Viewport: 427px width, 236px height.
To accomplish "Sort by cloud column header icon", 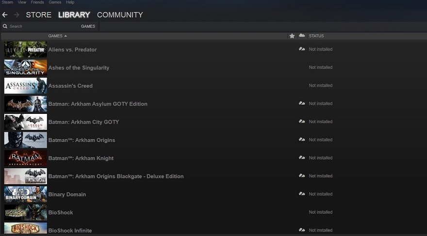I will tap(302, 35).
